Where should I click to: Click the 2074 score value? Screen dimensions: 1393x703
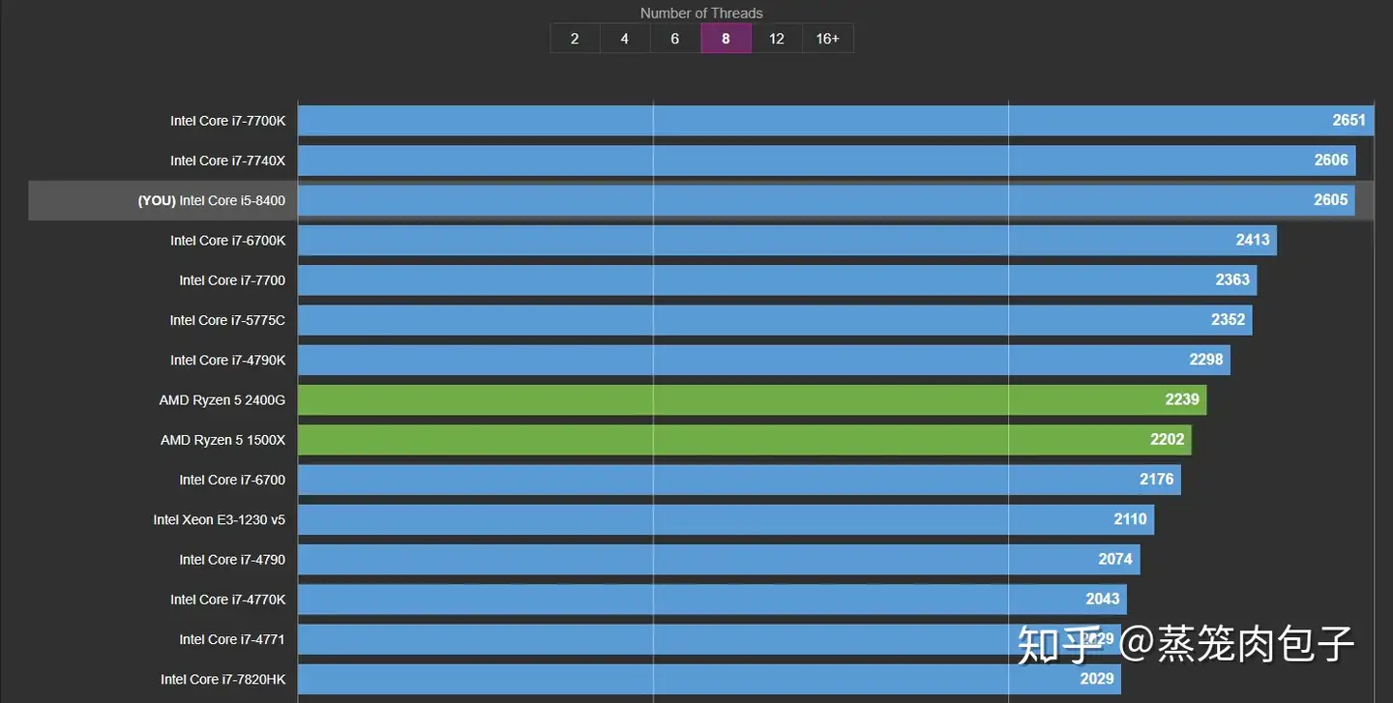(1115, 558)
